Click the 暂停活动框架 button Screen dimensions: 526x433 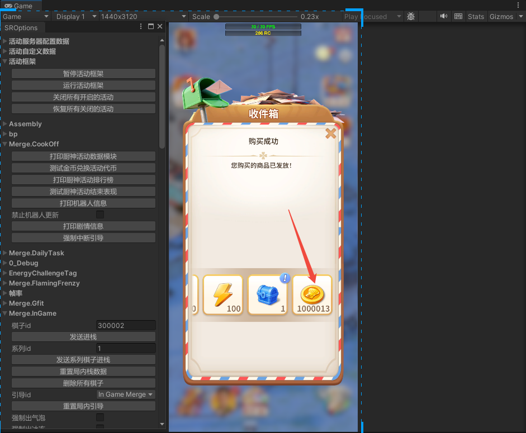[x=83, y=74]
